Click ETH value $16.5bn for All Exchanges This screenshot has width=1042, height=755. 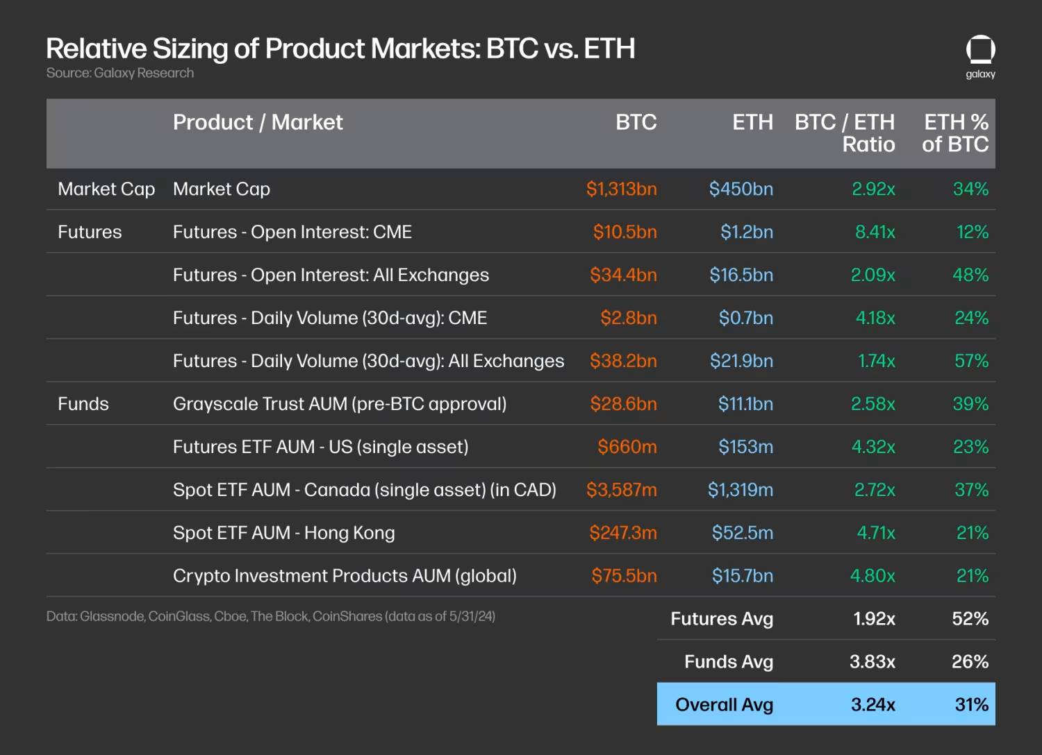tap(741, 275)
